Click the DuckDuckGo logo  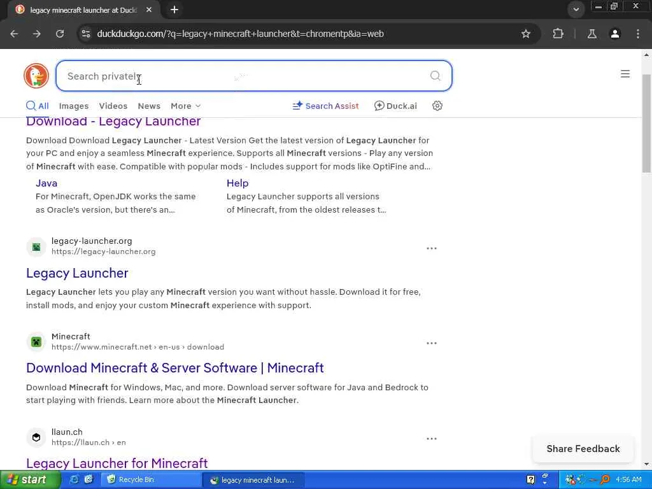pos(36,76)
